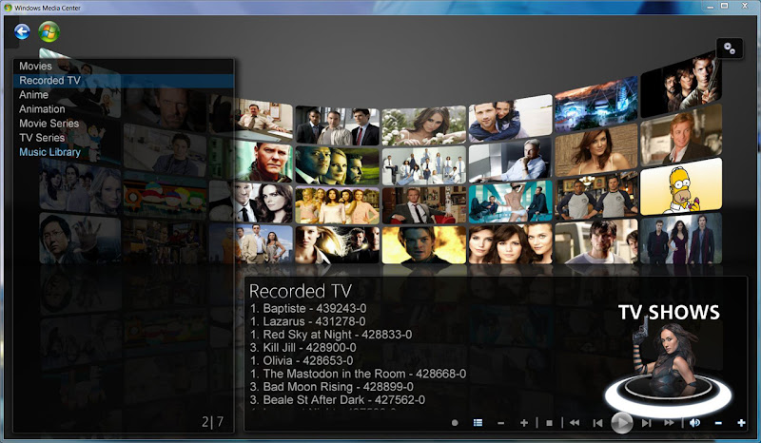Click channel minus button beside the guide icon
The image size is (761, 443).
[501, 424]
